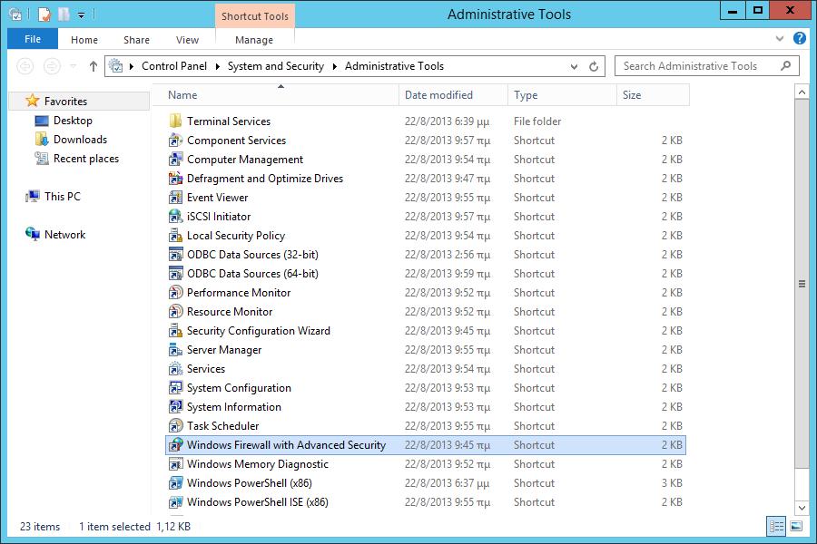The width and height of the screenshot is (817, 544).
Task: Expand Control Panel breadcrumb arrow
Action: [x=217, y=66]
